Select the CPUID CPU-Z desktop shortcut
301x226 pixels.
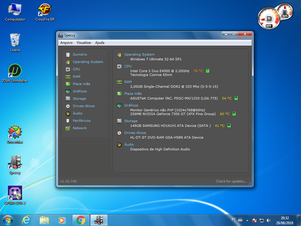coord(15,195)
